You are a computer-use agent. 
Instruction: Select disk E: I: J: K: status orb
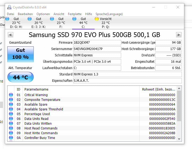(30, 19)
